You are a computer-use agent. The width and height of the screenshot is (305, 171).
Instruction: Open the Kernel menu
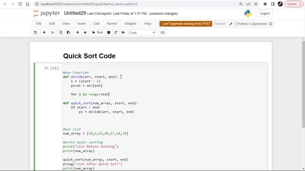pyautogui.click(x=112, y=24)
